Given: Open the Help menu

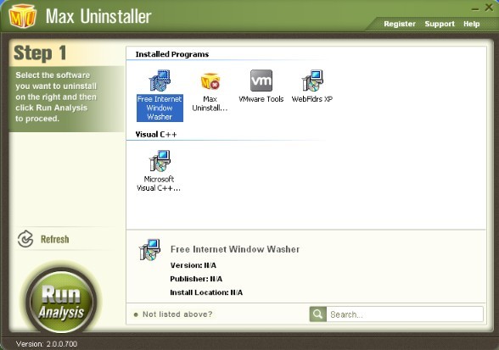Looking at the screenshot, I should click(471, 24).
